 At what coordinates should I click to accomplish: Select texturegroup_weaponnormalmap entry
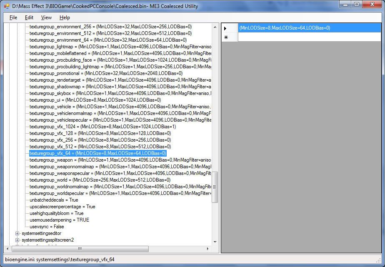(x=120, y=167)
